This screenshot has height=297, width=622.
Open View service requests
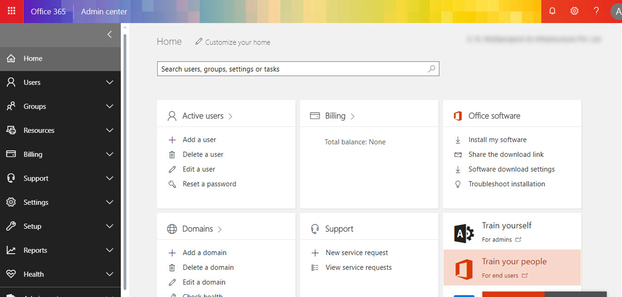pyautogui.click(x=359, y=267)
